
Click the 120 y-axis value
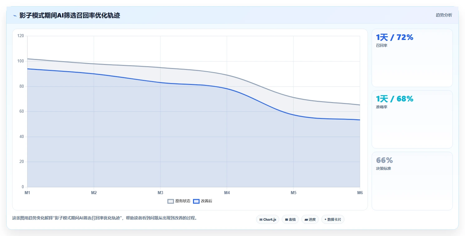tap(21, 36)
